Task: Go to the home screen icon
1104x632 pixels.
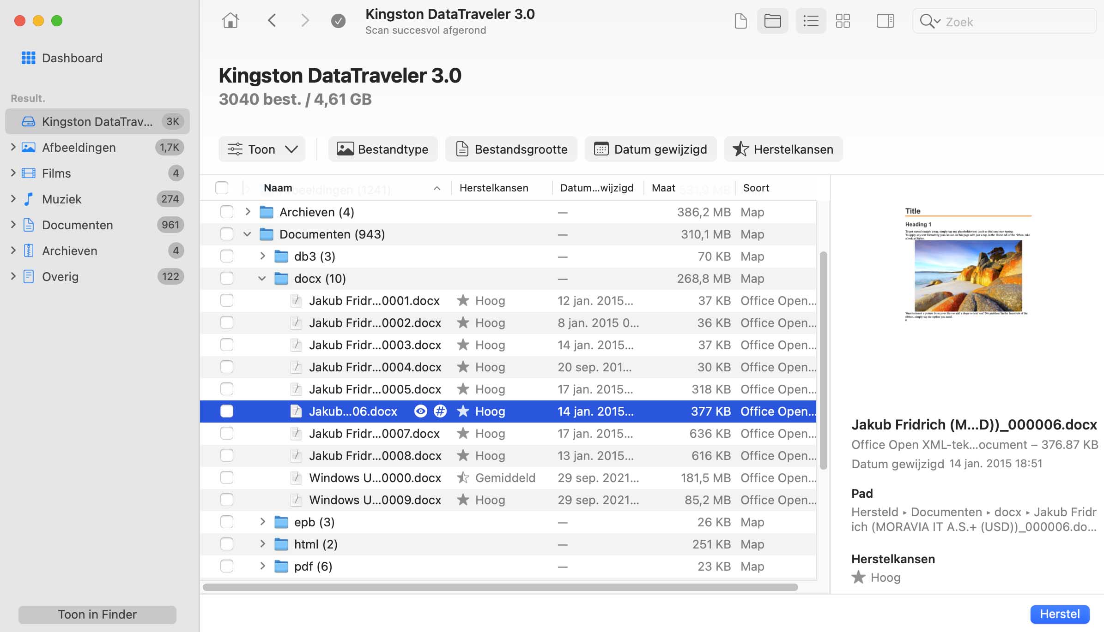Action: coord(230,21)
